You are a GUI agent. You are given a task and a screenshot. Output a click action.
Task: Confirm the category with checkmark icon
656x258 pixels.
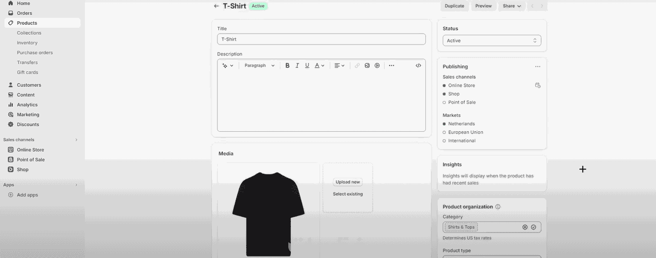coord(533,227)
